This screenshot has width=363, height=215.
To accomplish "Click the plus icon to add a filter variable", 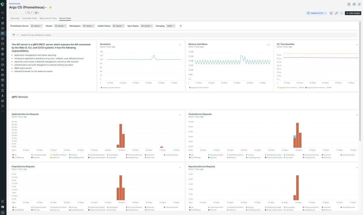I will (x=181, y=26).
